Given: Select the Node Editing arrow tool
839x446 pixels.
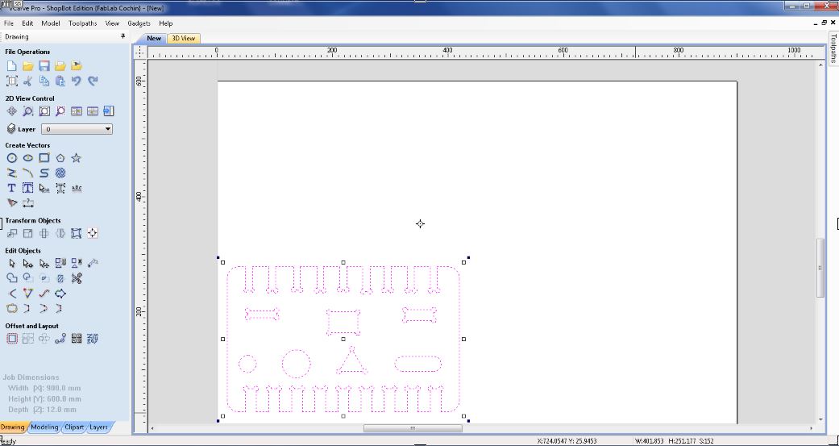Looking at the screenshot, I should click(28, 264).
